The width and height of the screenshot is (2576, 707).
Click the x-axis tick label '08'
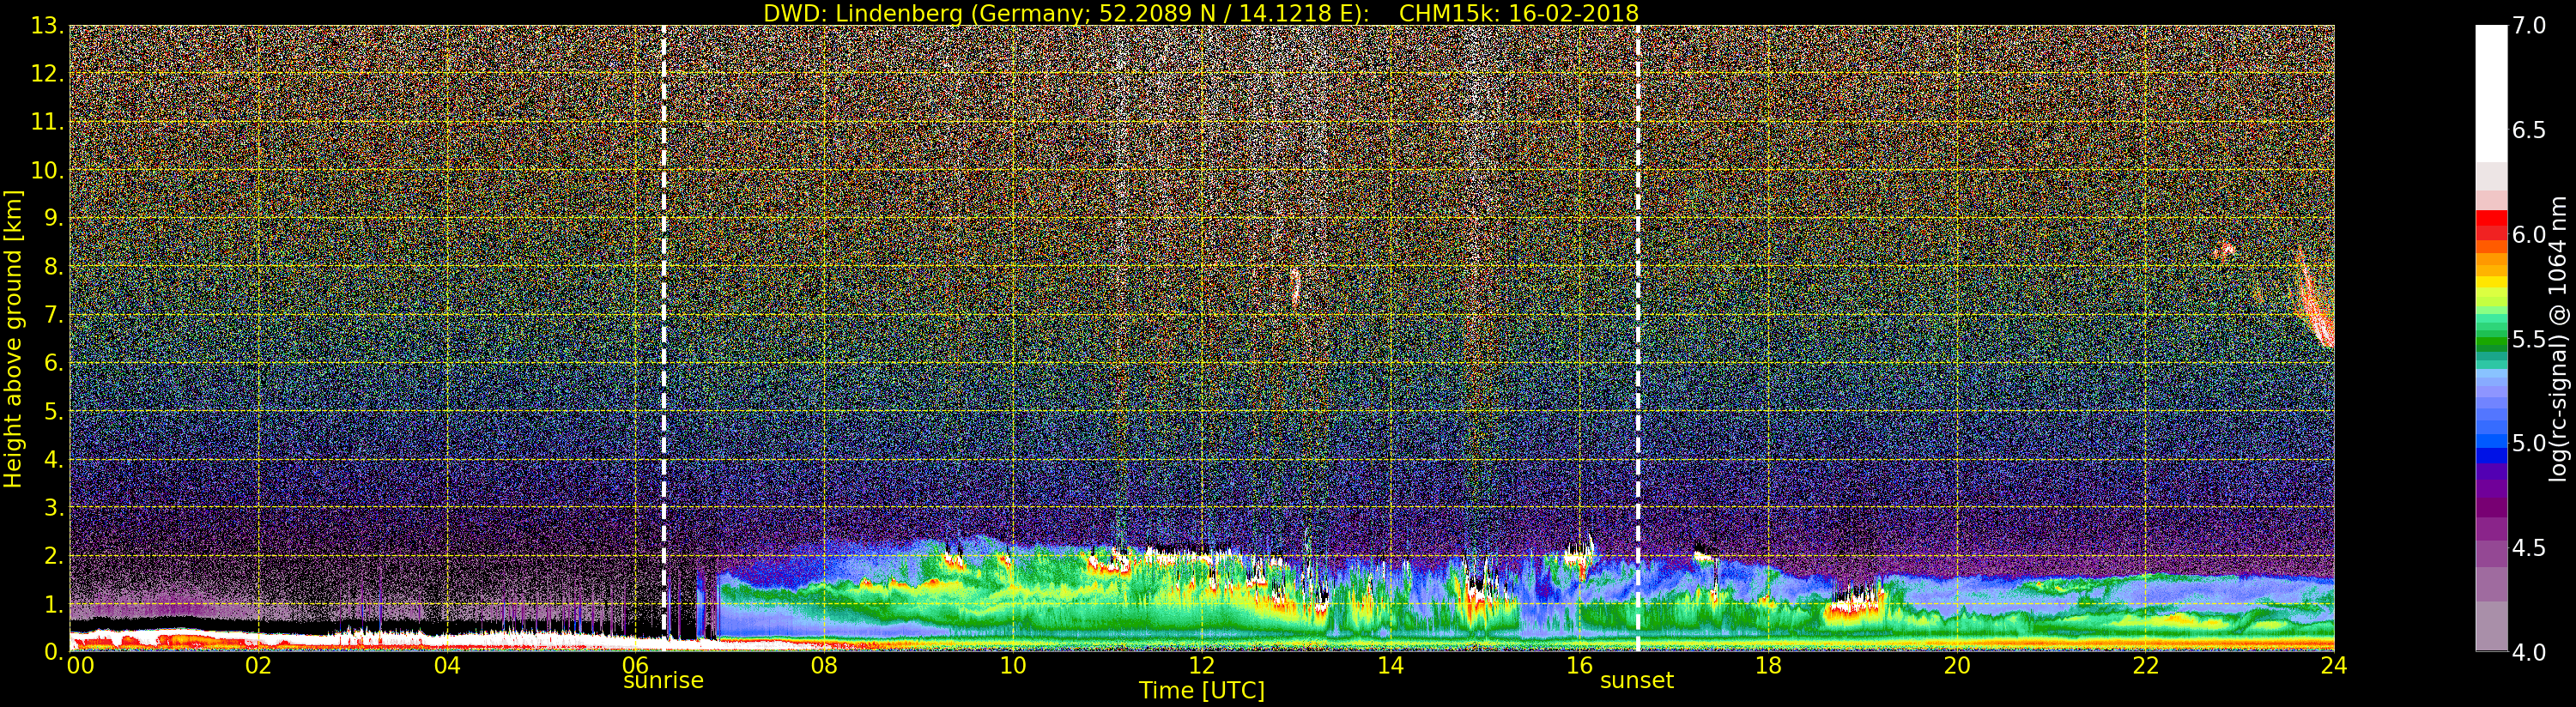[x=824, y=665]
